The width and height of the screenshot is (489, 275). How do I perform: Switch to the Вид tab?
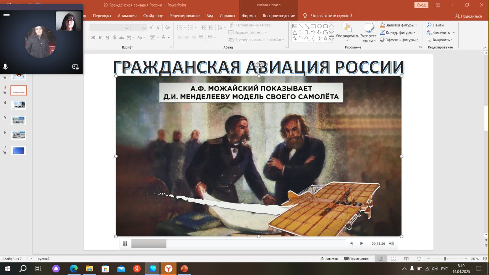pyautogui.click(x=210, y=16)
